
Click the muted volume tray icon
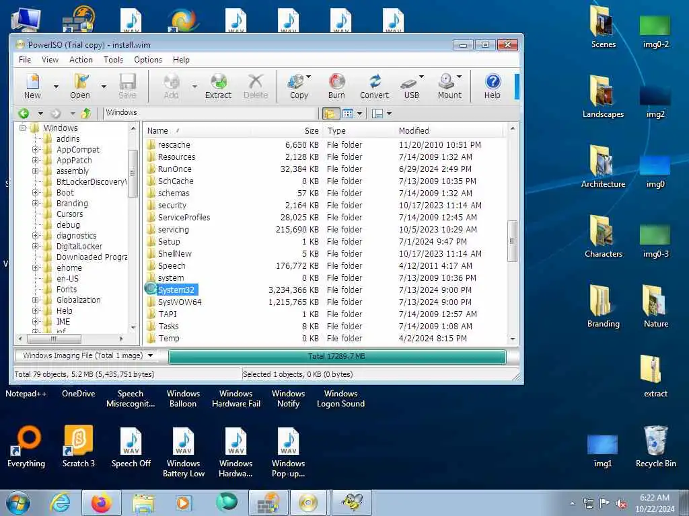pyautogui.click(x=621, y=504)
